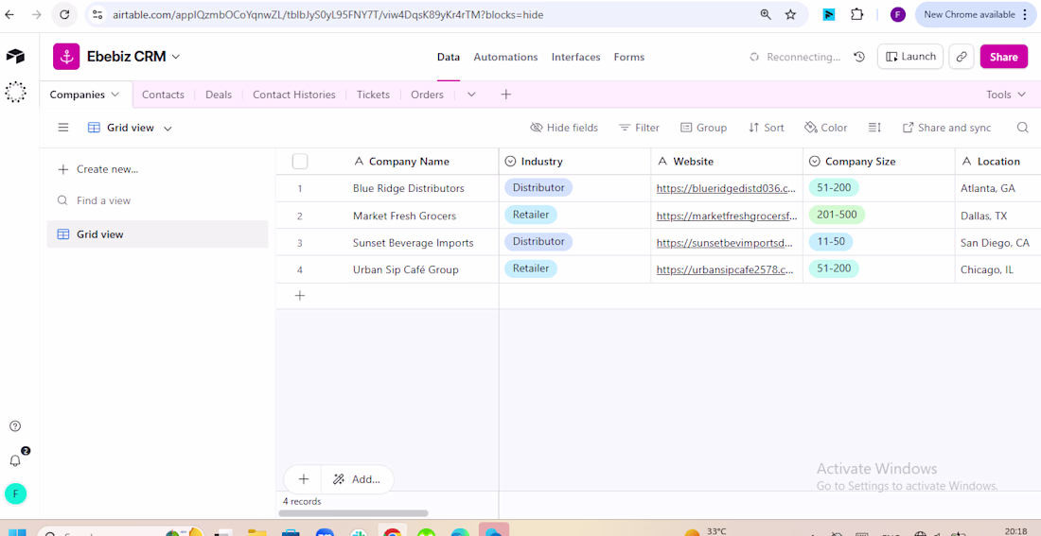
Task: Click the green 201-500 size tag
Action: tap(838, 215)
